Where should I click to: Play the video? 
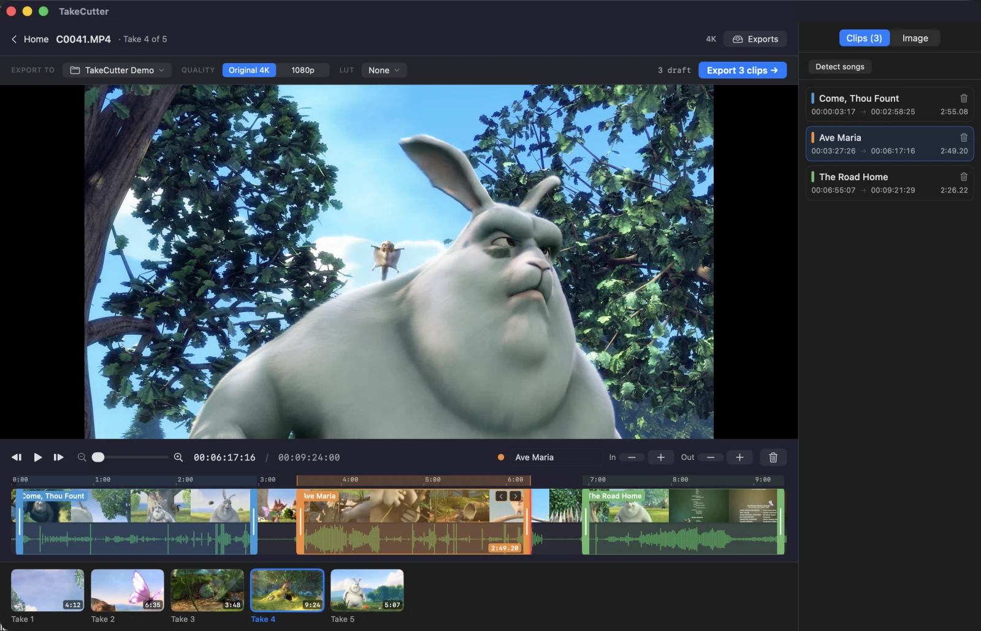point(37,457)
